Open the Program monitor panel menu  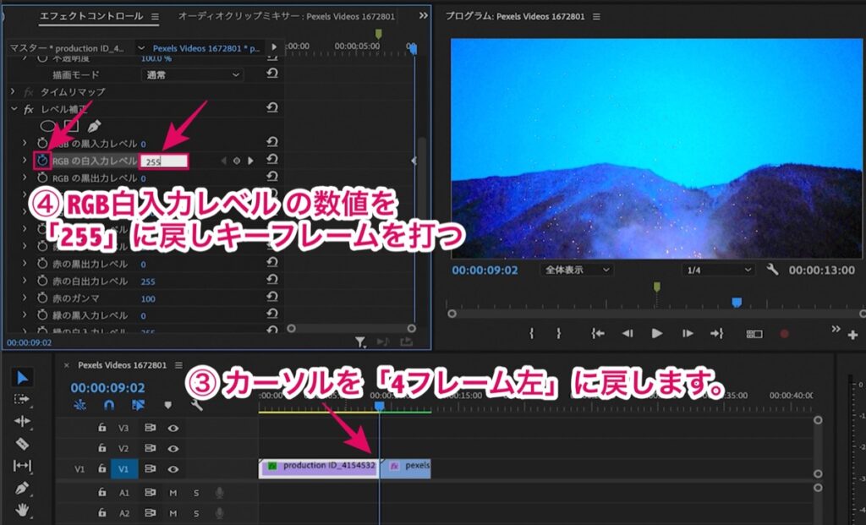coord(596,17)
